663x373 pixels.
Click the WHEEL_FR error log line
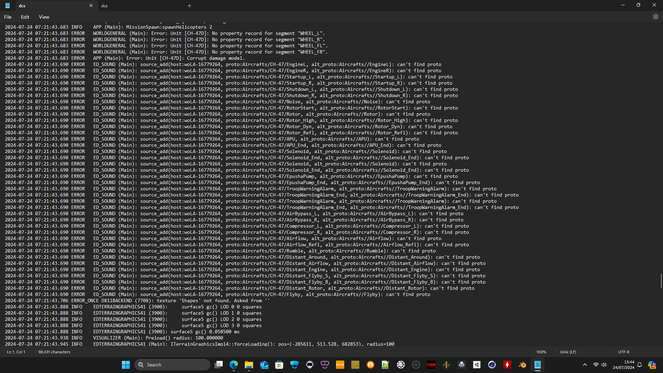pyautogui.click(x=166, y=52)
